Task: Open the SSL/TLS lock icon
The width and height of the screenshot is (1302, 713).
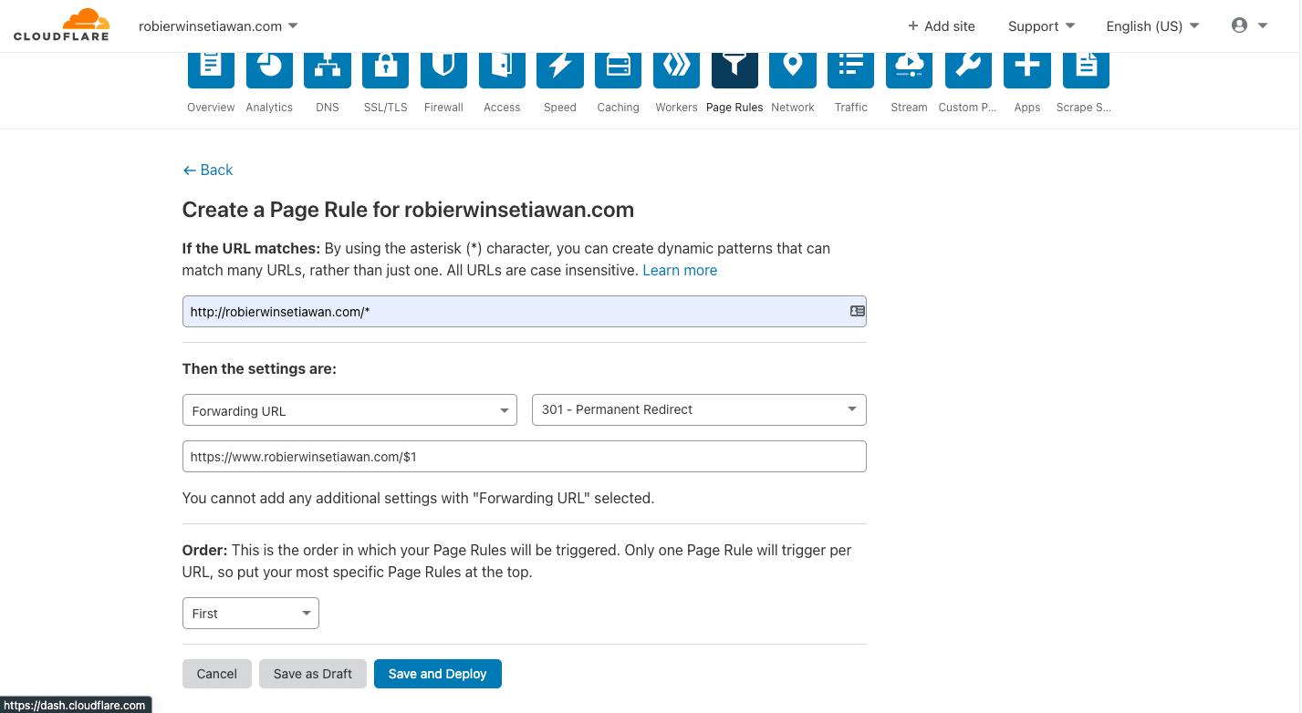Action: [385, 70]
